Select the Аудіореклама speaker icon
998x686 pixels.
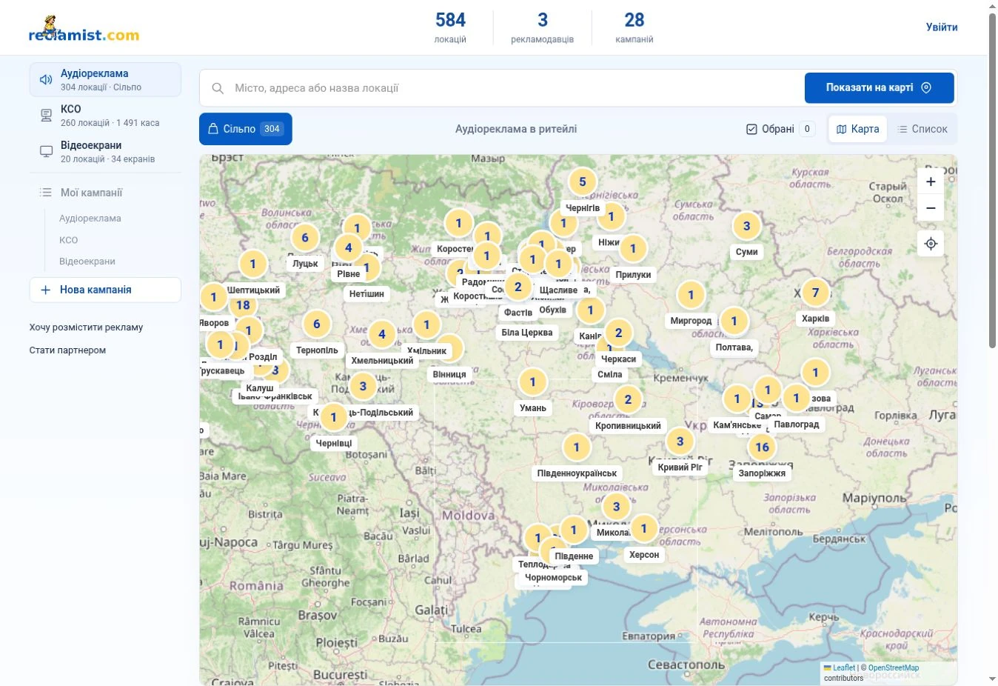tap(46, 79)
